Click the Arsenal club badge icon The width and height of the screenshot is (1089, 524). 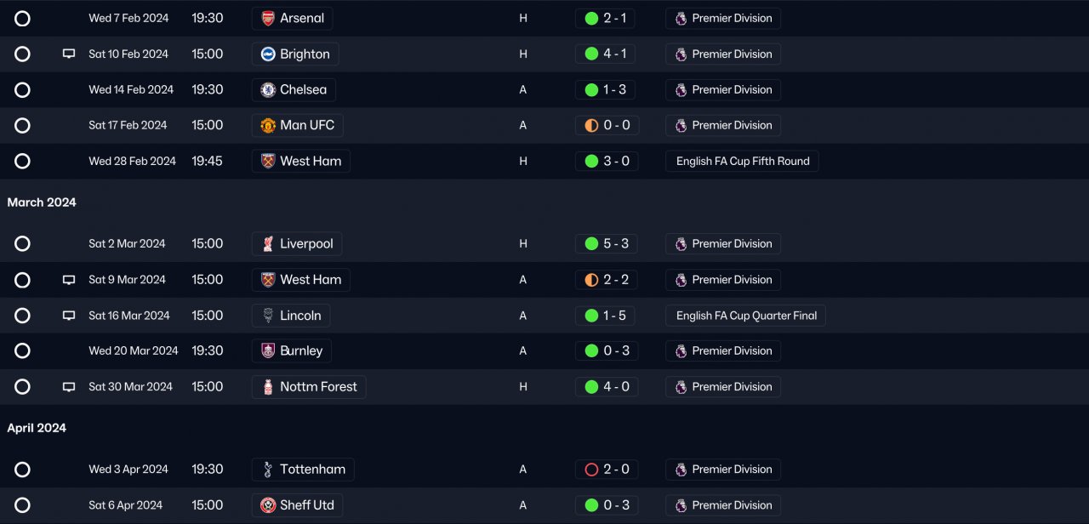[x=268, y=19]
